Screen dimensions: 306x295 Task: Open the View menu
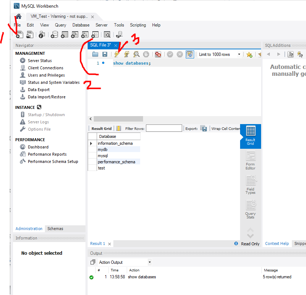[x=45, y=25]
